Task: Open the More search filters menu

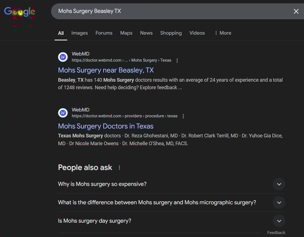Action: [x=223, y=33]
